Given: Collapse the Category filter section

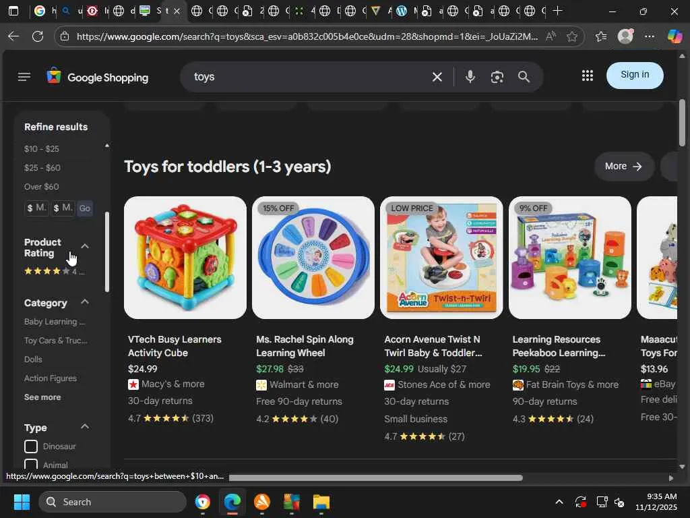Looking at the screenshot, I should coord(85,302).
